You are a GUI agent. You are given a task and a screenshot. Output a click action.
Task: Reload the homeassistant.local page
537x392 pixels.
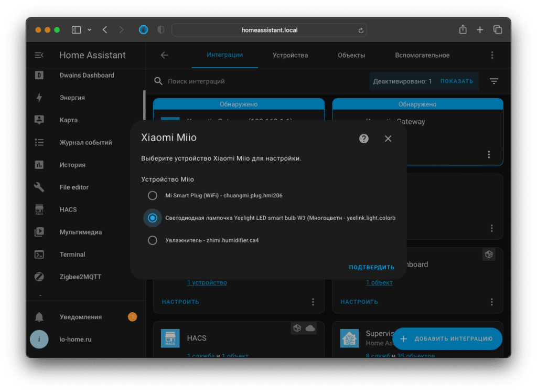(361, 30)
